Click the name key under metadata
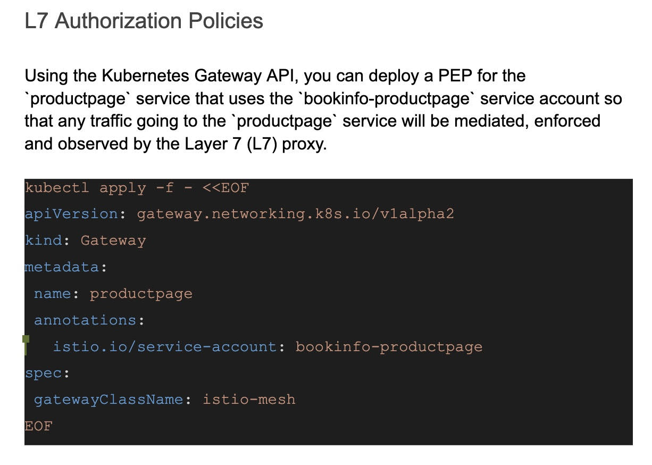652x465 pixels. (53, 294)
